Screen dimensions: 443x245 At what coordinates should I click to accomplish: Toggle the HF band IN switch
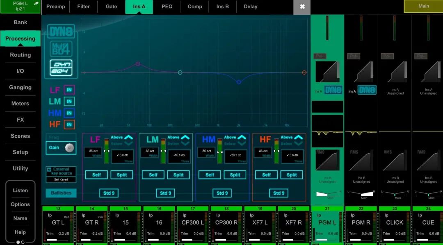[69, 125]
